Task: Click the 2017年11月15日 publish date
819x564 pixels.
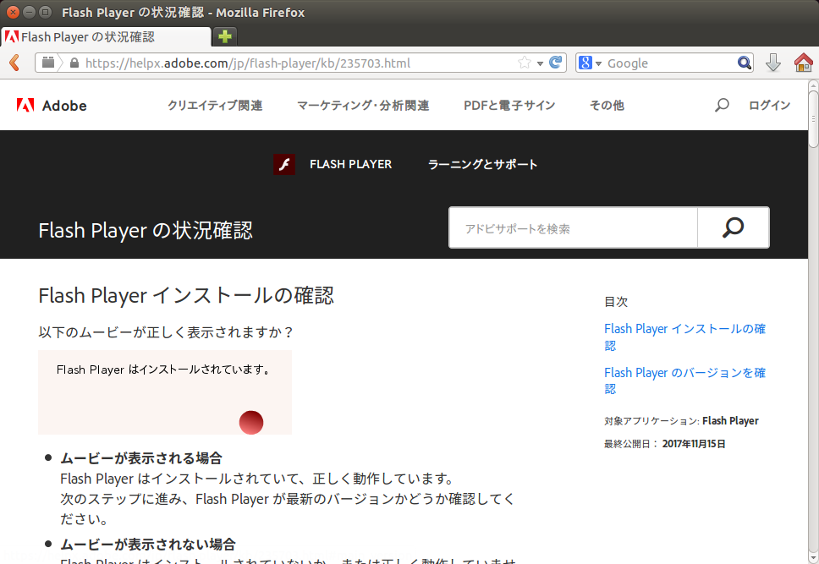Action: click(694, 444)
